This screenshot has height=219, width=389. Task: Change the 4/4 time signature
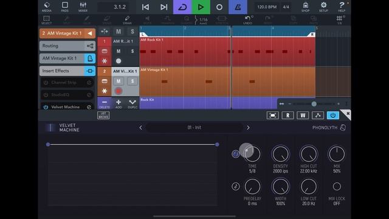tap(286, 7)
